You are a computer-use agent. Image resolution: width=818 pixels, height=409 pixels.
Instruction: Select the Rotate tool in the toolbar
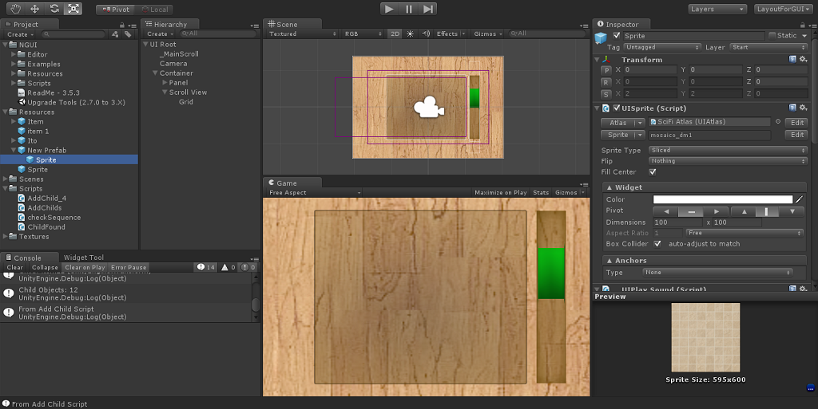tap(54, 9)
